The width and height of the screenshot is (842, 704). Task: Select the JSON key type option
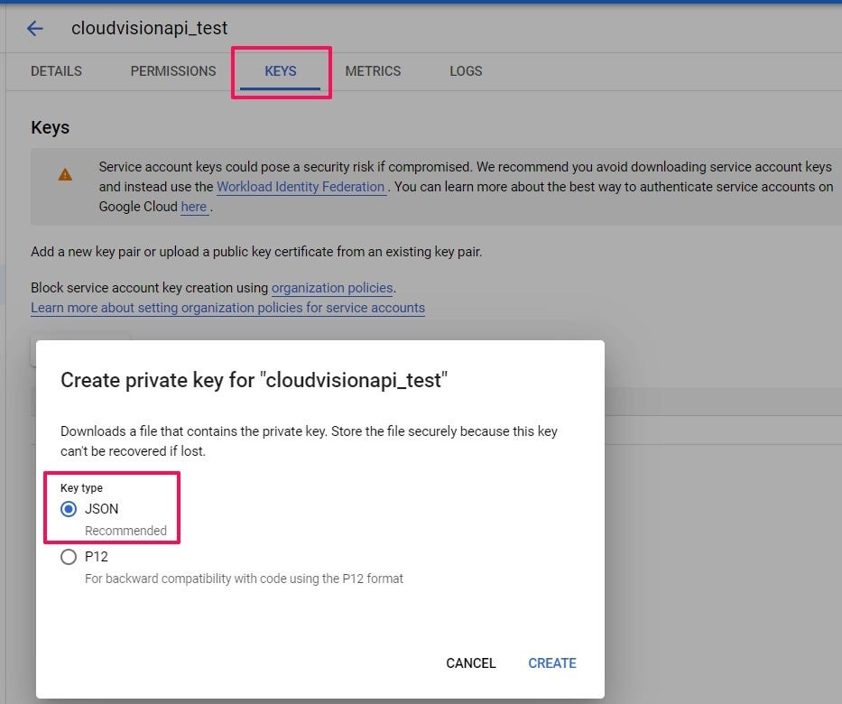pyautogui.click(x=69, y=509)
